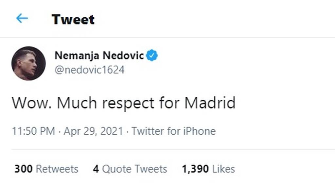View who left Likes
Image resolution: width=335 pixels, height=184 pixels.
point(223,169)
